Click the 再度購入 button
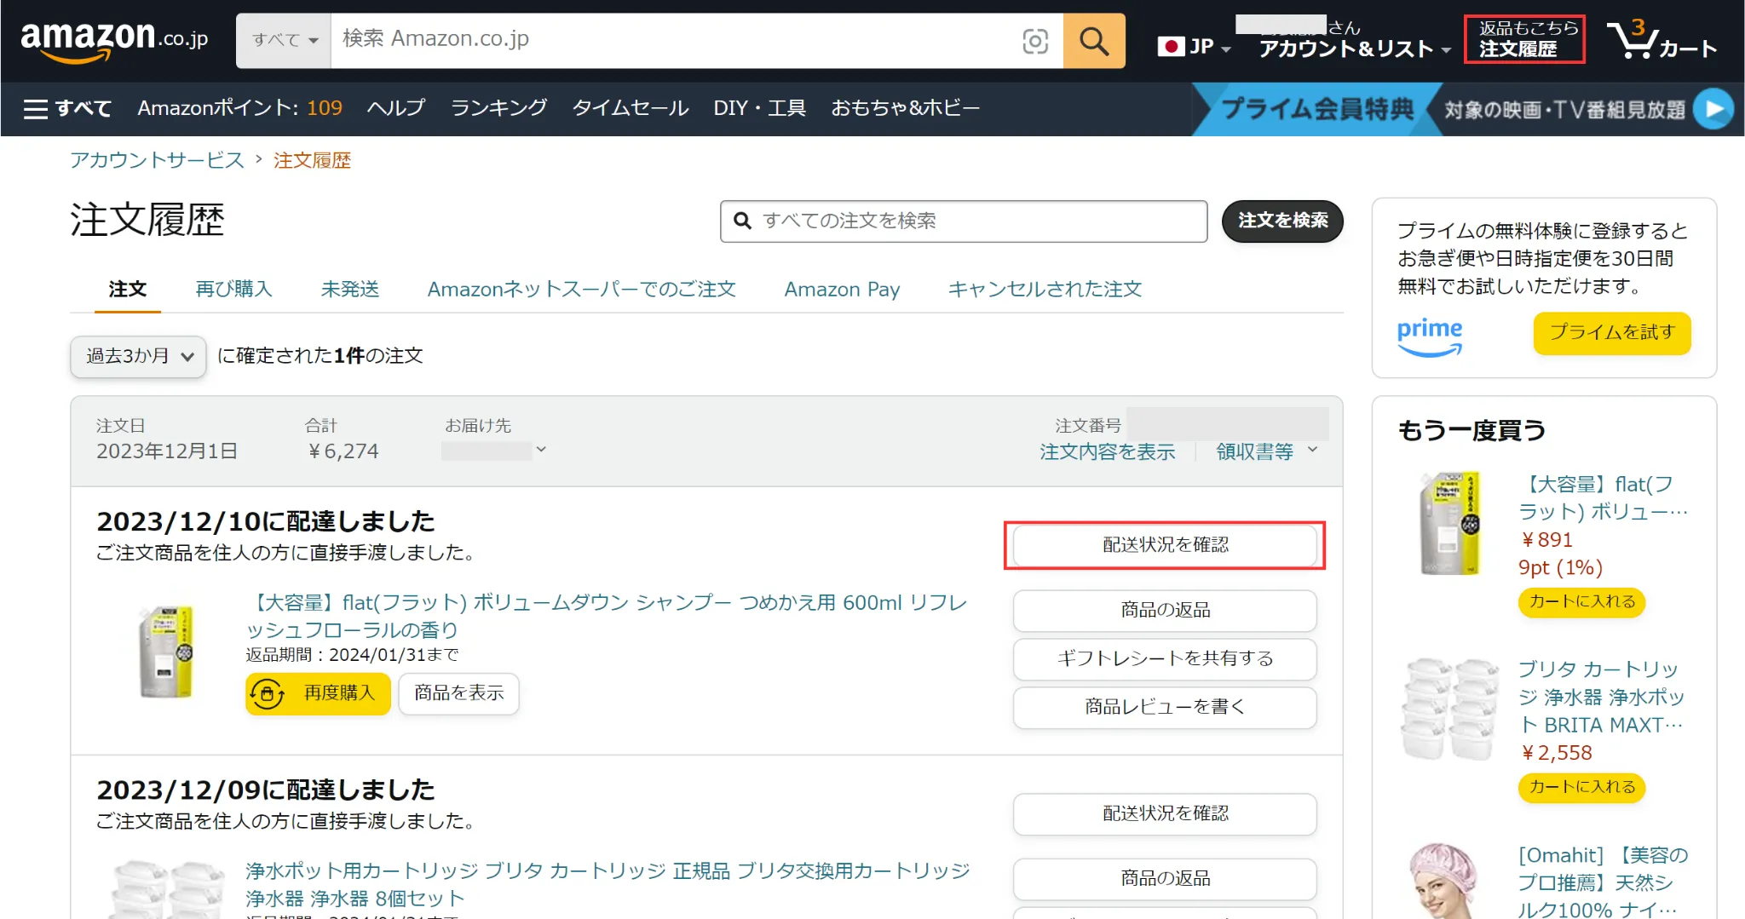This screenshot has width=1745, height=919. point(318,693)
